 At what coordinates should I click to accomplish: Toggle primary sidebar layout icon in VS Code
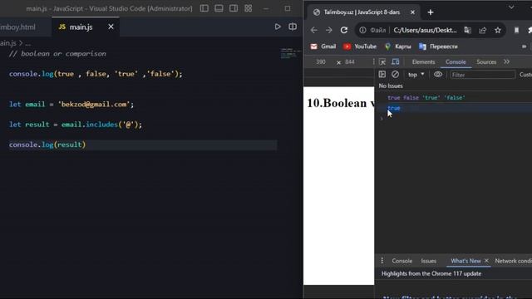click(x=204, y=8)
